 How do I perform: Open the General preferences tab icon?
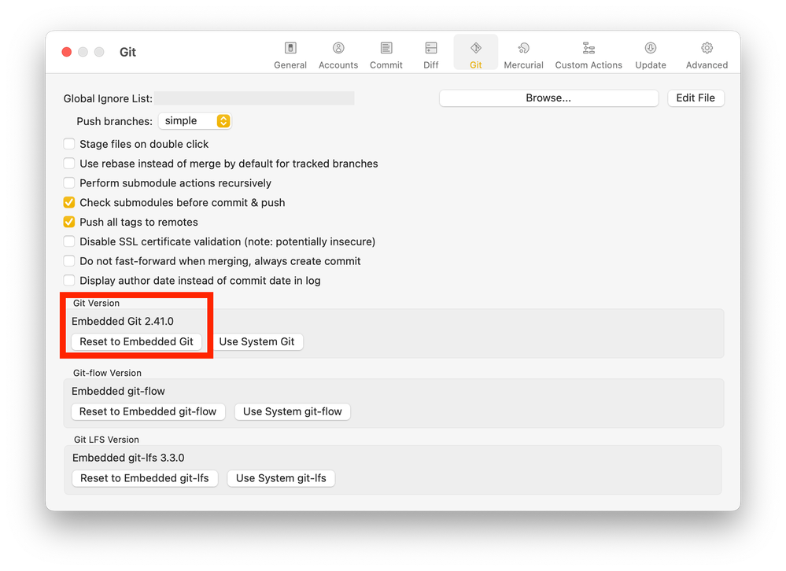pos(290,48)
